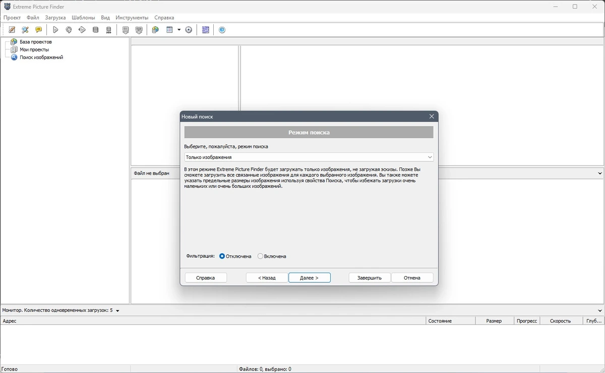Open simultaneous downloads count dropdown arrow
This screenshot has height=373, width=605.
click(x=117, y=311)
